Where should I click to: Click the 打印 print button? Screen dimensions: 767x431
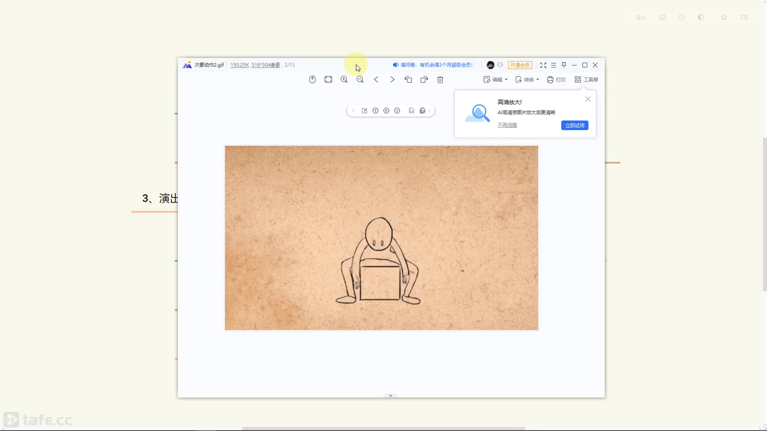556,80
